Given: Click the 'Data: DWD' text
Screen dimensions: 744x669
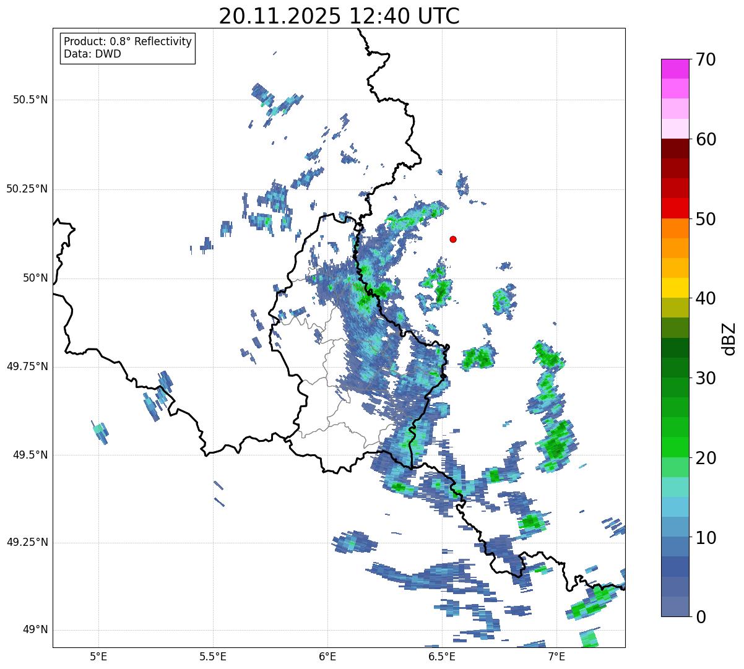Looking at the screenshot, I should point(92,54).
